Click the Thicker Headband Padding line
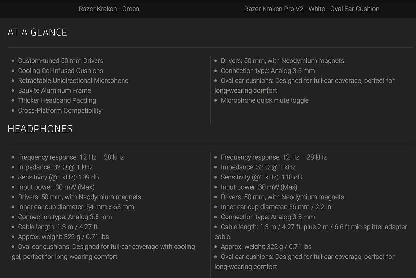 [57, 100]
